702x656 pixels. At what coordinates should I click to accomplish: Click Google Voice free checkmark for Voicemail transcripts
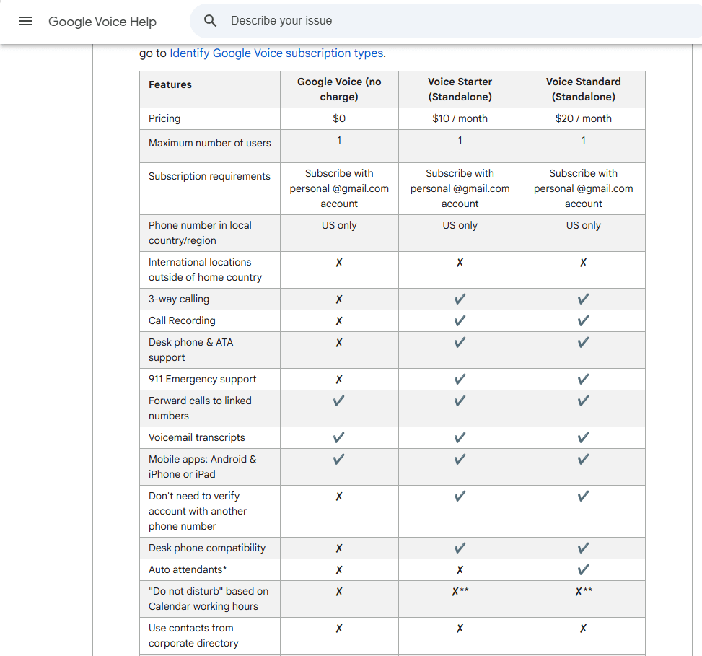click(x=339, y=437)
